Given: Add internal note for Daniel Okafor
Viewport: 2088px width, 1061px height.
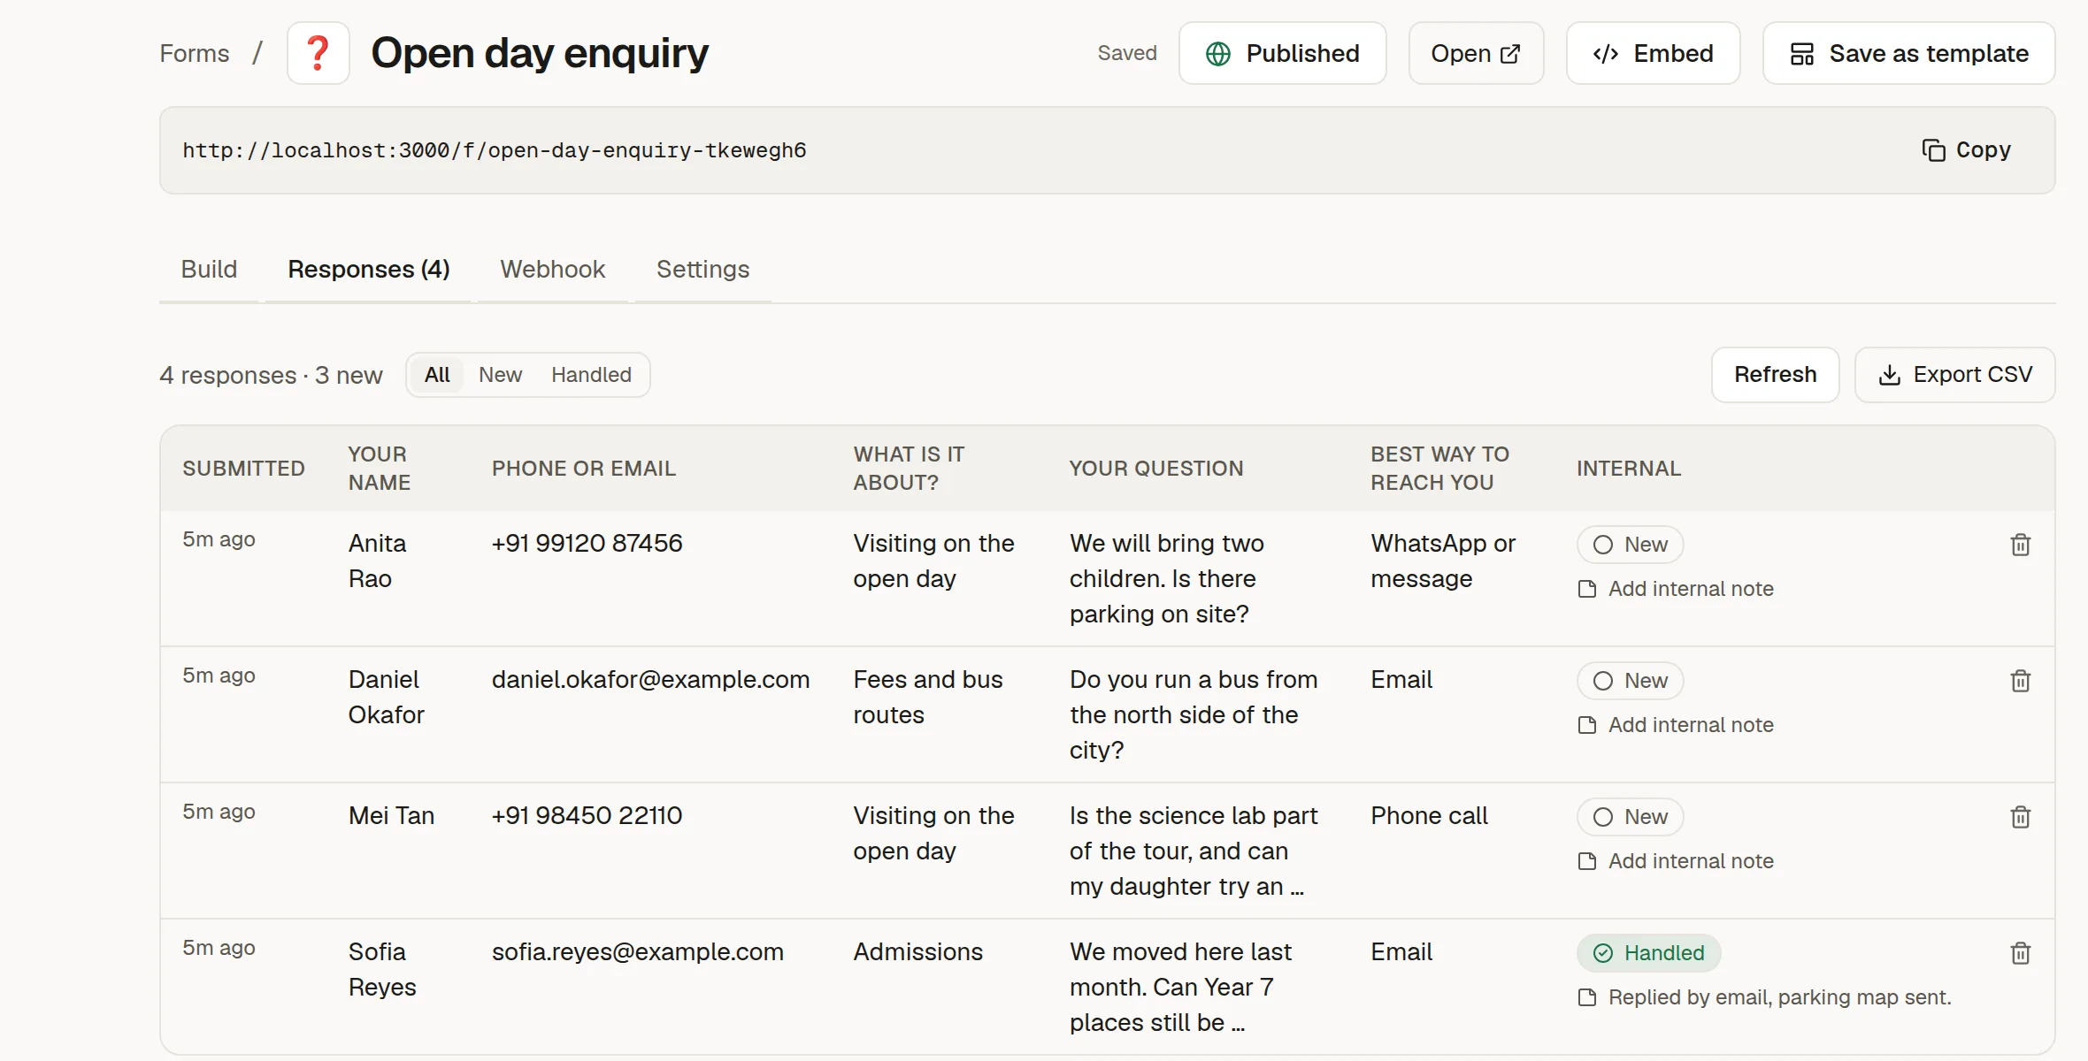Looking at the screenshot, I should click(x=1677, y=725).
